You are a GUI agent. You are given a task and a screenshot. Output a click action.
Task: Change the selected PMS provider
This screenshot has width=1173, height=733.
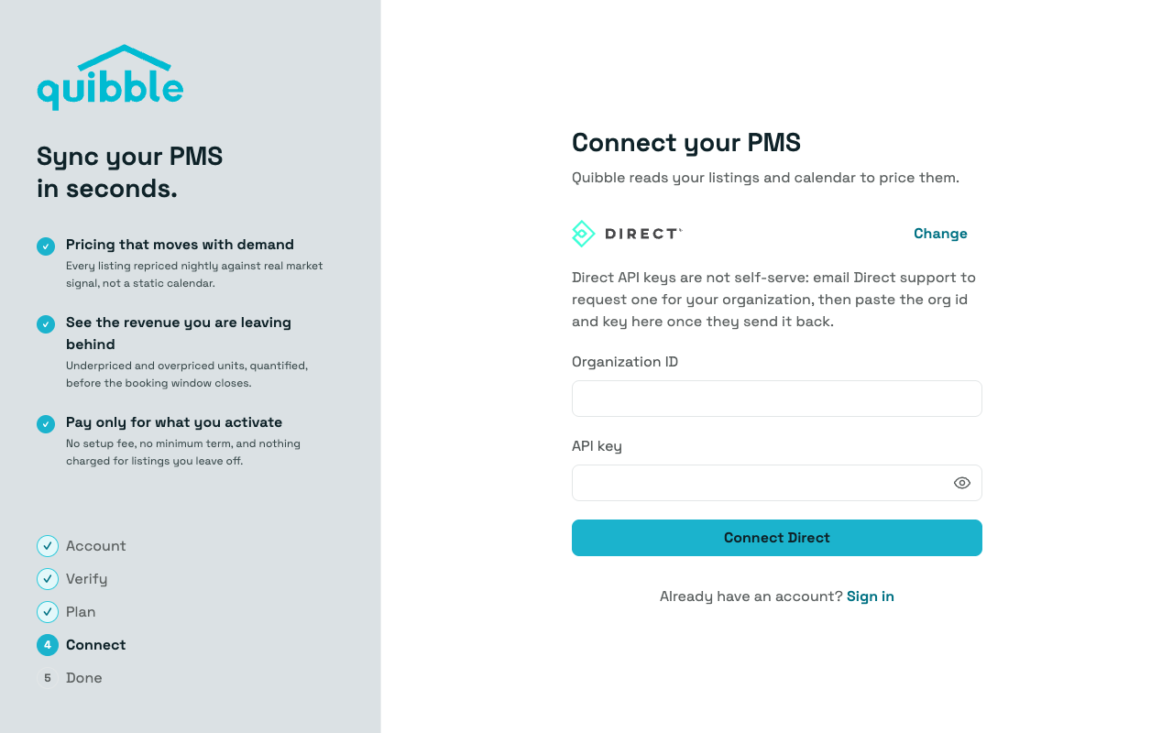pyautogui.click(x=940, y=234)
